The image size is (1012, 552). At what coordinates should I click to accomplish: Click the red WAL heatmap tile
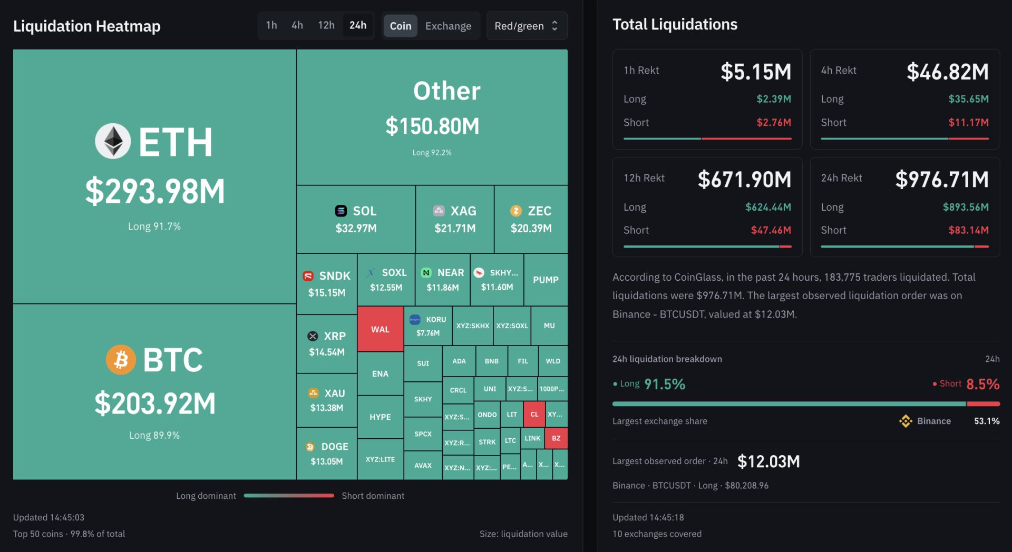381,329
